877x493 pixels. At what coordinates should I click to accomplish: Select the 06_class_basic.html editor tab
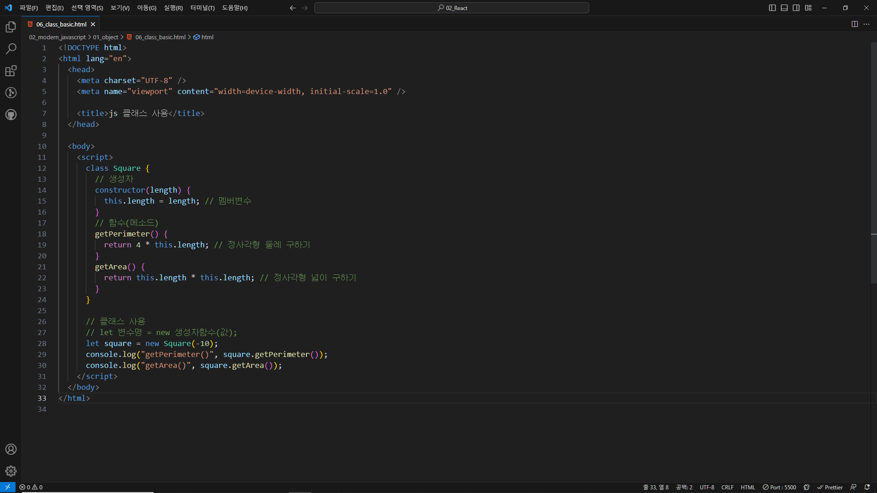pos(61,24)
